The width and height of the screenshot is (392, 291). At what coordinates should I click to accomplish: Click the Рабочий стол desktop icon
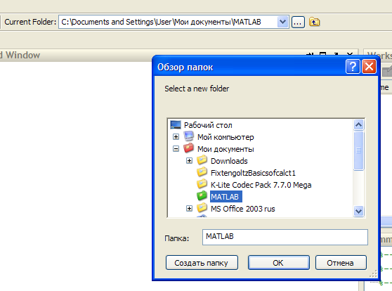point(176,124)
